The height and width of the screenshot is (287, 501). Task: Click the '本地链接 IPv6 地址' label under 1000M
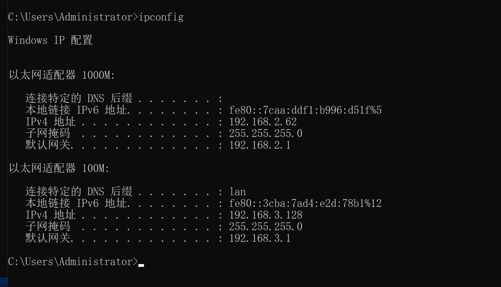tap(76, 110)
